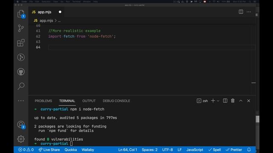
Task: Open the Explorer view in activity bar
Action: (21, 14)
